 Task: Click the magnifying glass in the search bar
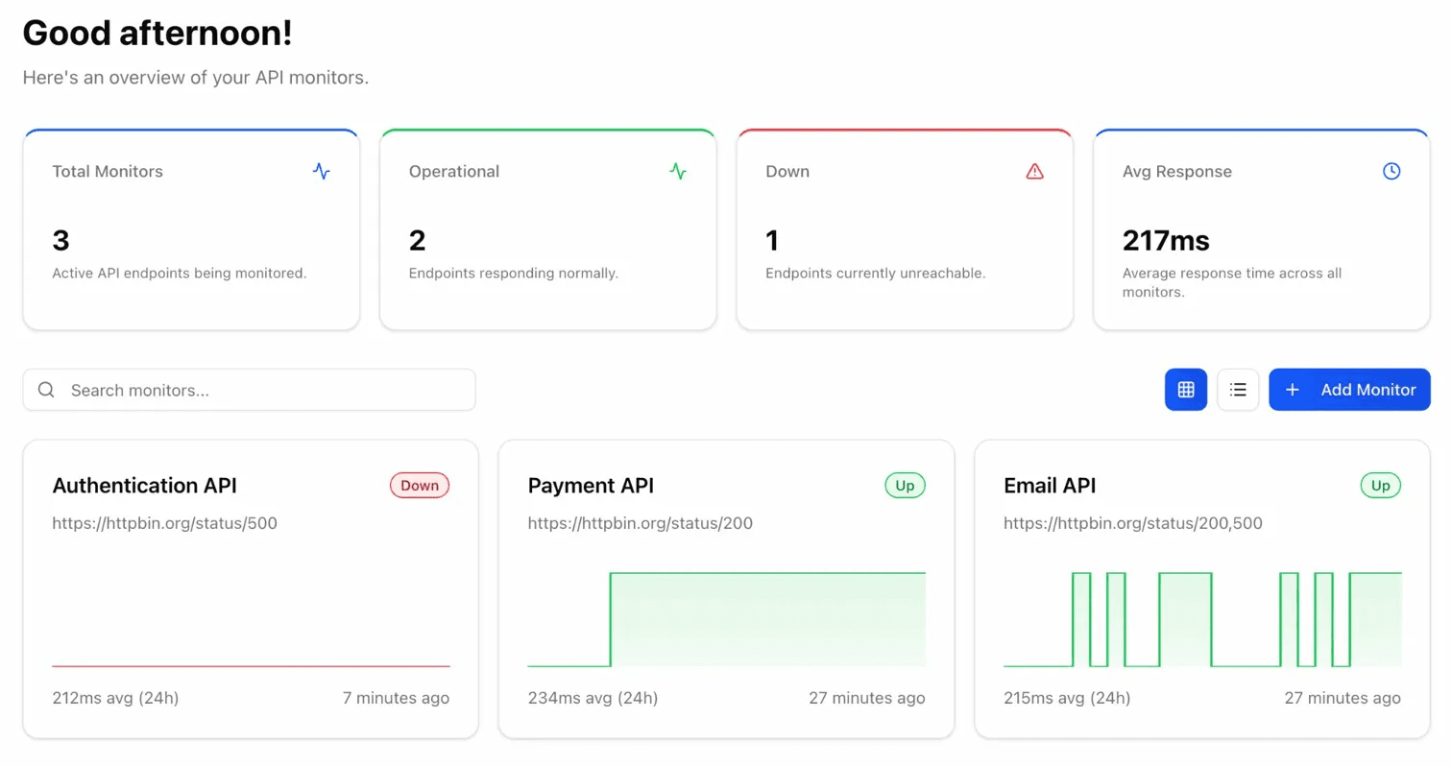pos(46,389)
